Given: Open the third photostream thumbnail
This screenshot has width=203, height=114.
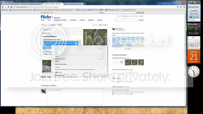Looking at the screenshot, I should click(x=141, y=62).
